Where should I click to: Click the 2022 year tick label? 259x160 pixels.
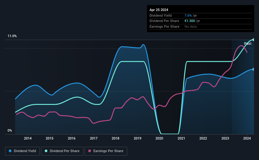(203, 138)
